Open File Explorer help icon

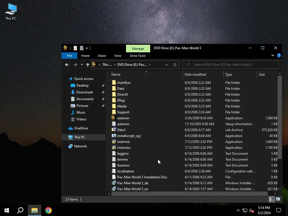coord(279,55)
